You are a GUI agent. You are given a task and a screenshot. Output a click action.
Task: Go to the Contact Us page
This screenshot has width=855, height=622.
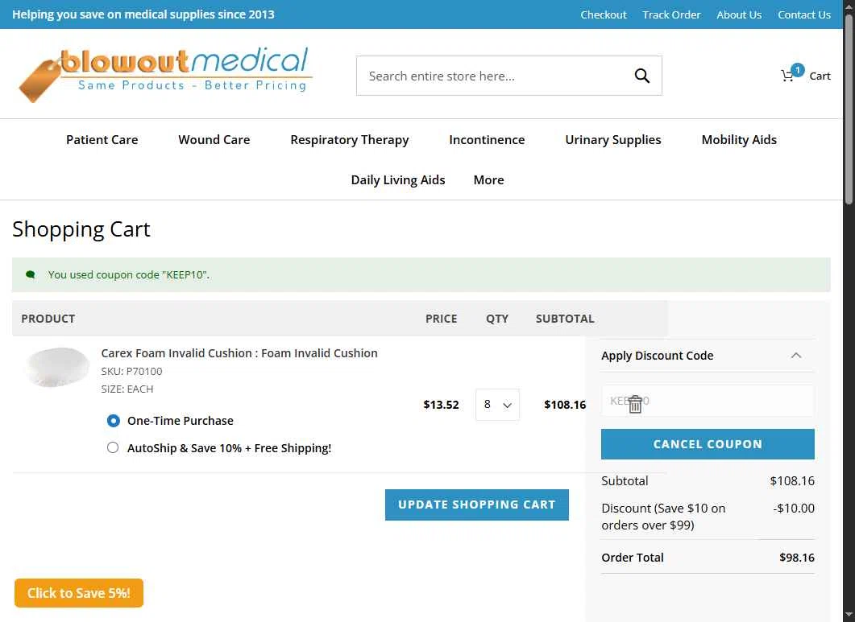point(803,14)
